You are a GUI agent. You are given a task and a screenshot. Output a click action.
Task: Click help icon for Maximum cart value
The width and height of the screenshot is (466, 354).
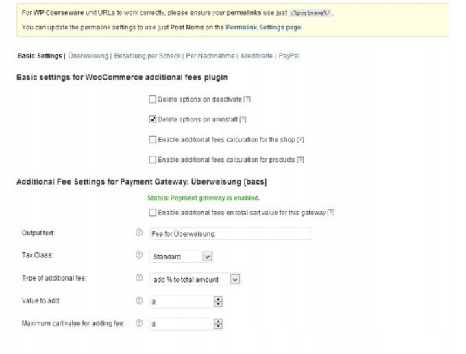tap(140, 324)
